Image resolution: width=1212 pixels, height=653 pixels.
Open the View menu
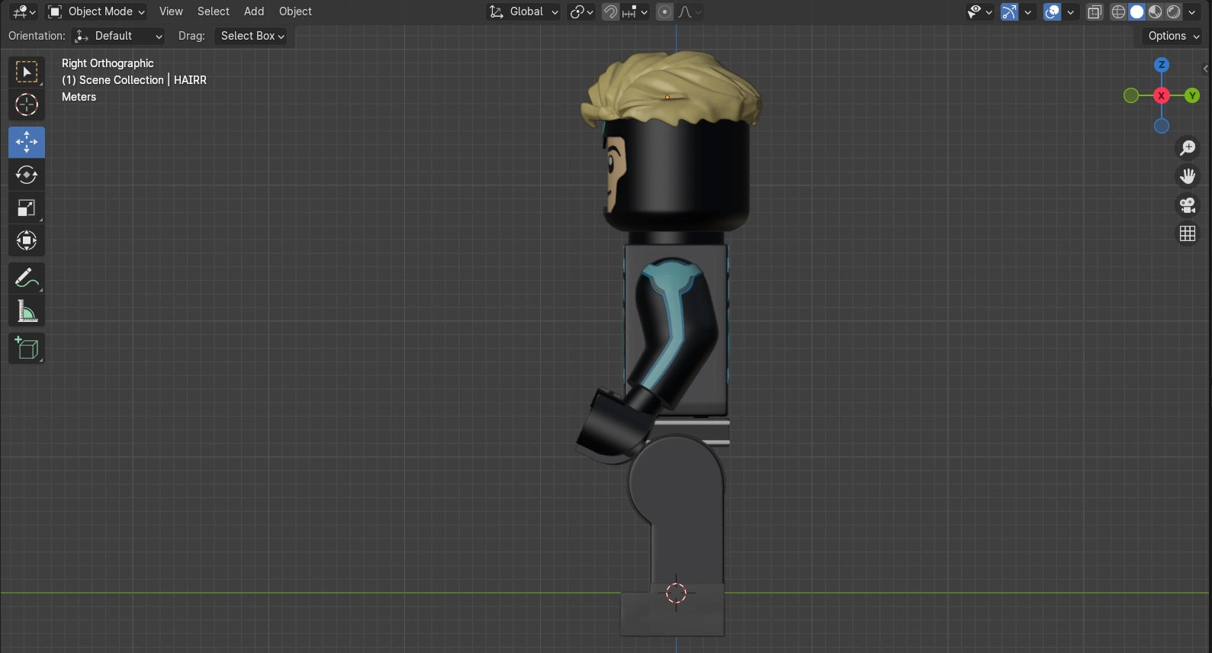coord(171,11)
